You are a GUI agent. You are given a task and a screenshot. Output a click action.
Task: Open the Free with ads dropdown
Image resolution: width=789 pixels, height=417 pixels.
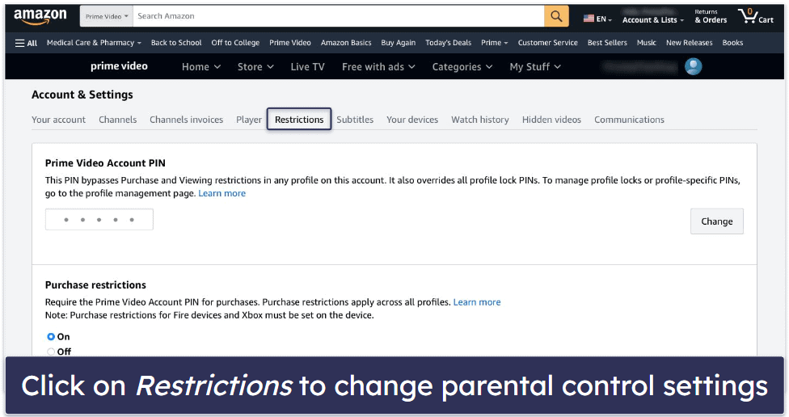pyautogui.click(x=378, y=67)
